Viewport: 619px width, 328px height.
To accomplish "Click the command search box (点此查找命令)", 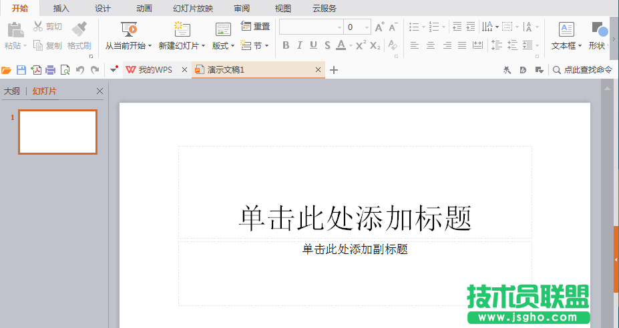I will (x=583, y=70).
